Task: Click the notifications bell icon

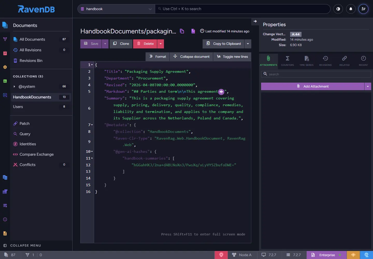Action: pyautogui.click(x=351, y=9)
